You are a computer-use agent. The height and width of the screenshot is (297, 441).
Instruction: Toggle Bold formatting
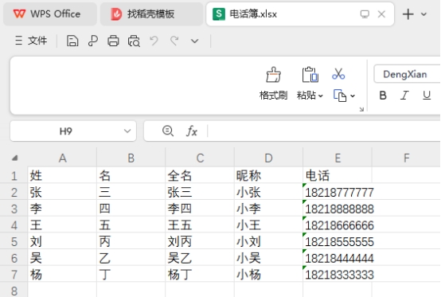coord(383,96)
